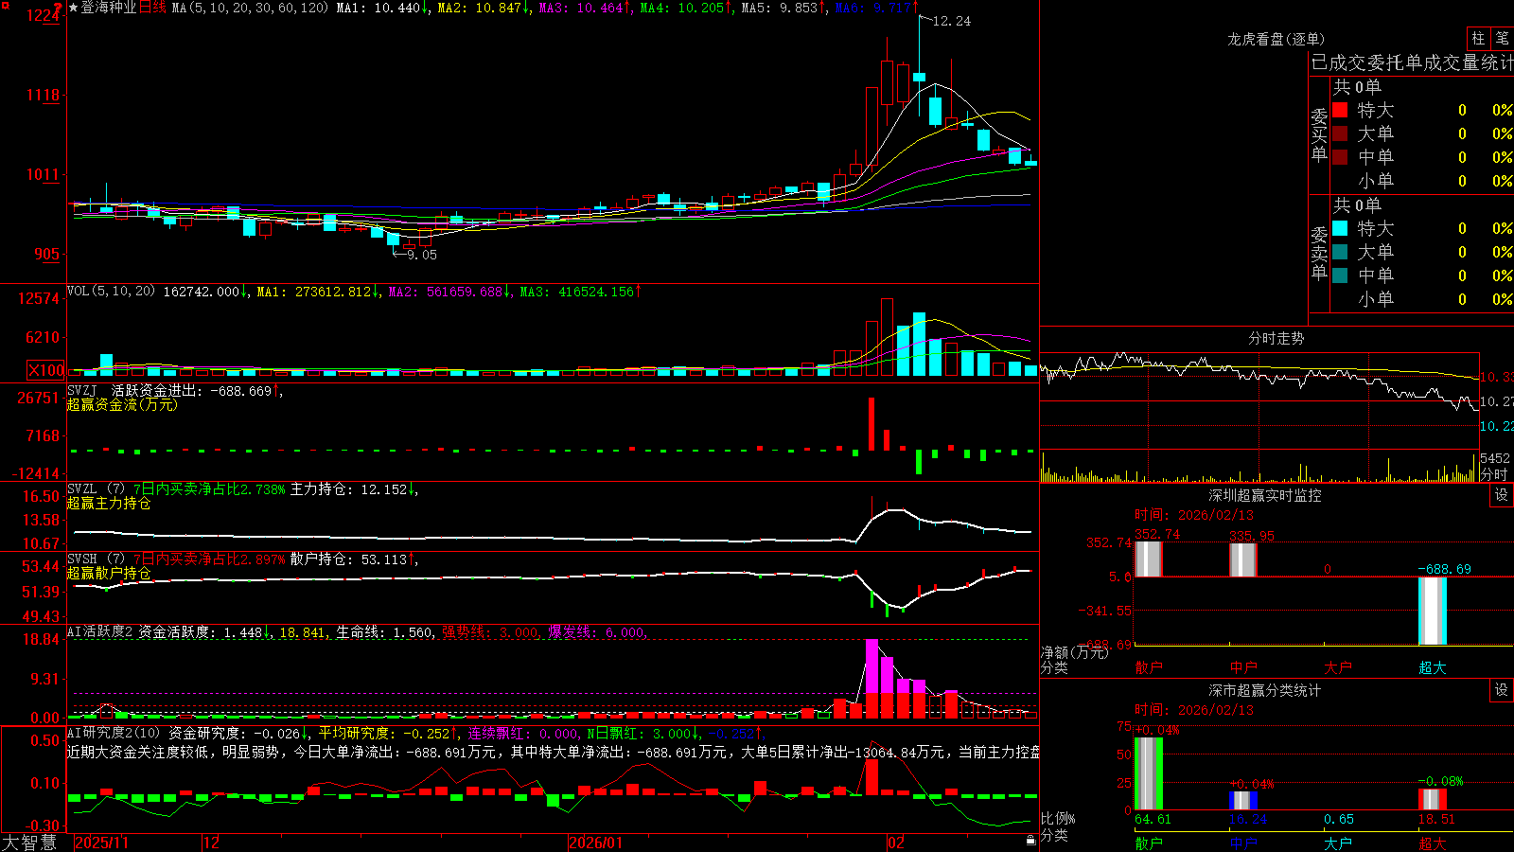Screen dimensions: 1514x852
Task: Click the 2026/01 date marker on the time axis
Action: click(596, 843)
